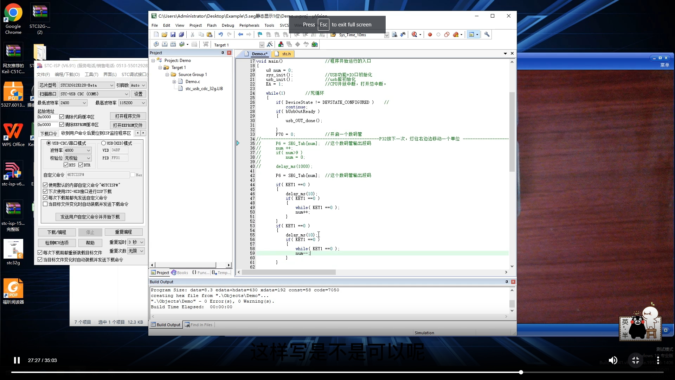Toggle 每次下载前都先发送自定义命令 checkbox
The width and height of the screenshot is (675, 380).
coord(45,198)
